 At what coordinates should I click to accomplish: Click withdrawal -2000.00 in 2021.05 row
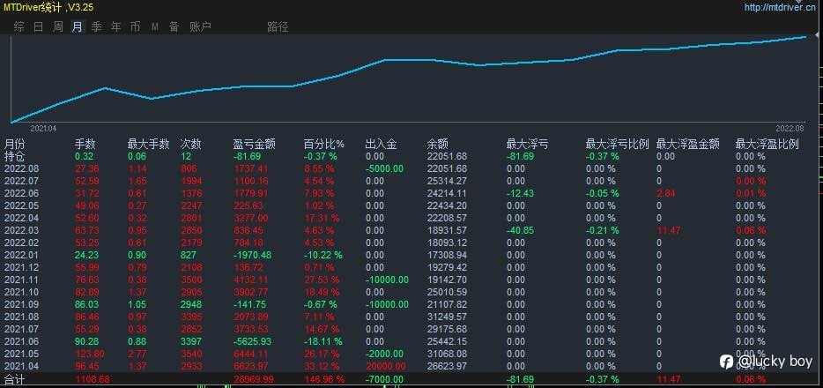pos(384,354)
